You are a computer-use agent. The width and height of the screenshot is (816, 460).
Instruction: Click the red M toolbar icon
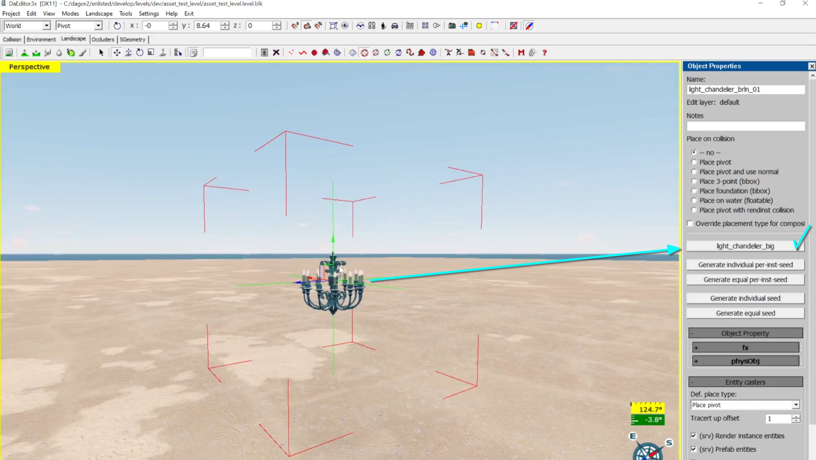(x=521, y=53)
